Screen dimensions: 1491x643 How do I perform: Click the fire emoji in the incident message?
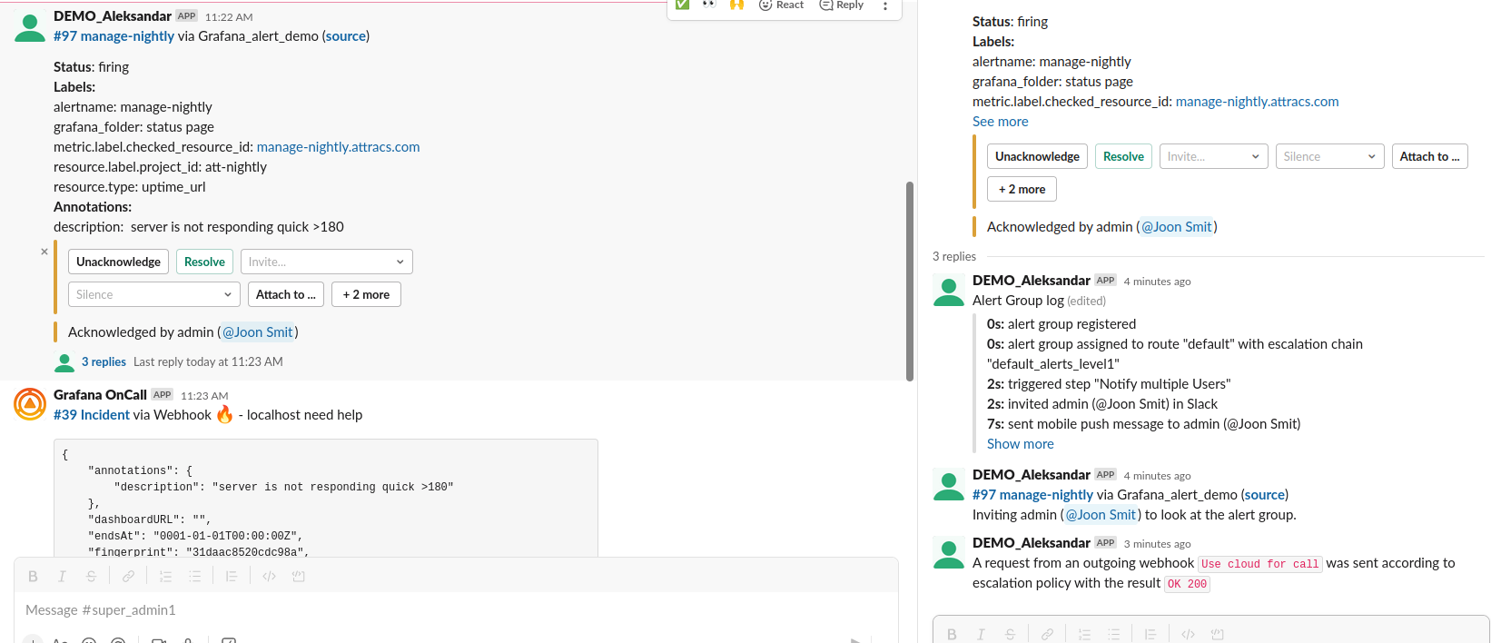point(224,414)
